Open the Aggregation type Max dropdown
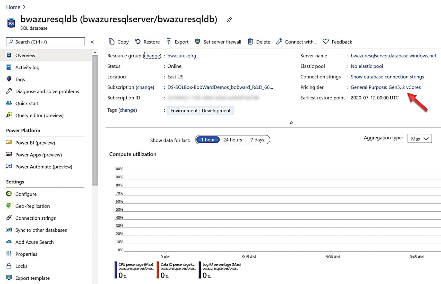This screenshot has width=441, height=284. 420,139
